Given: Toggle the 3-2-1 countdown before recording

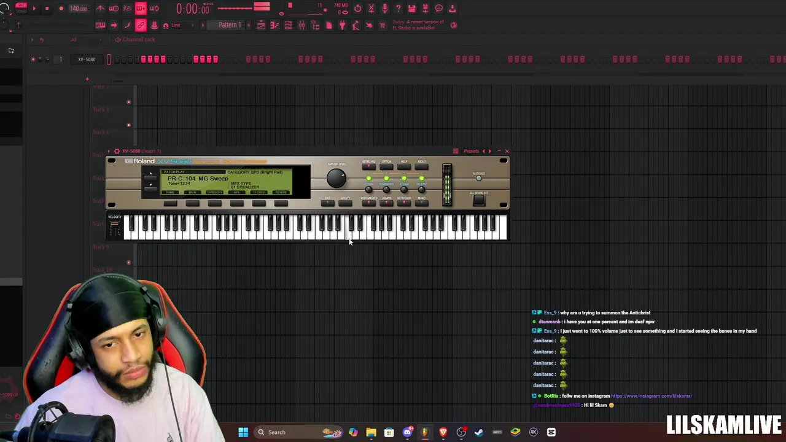Looking at the screenshot, I should [127, 8].
